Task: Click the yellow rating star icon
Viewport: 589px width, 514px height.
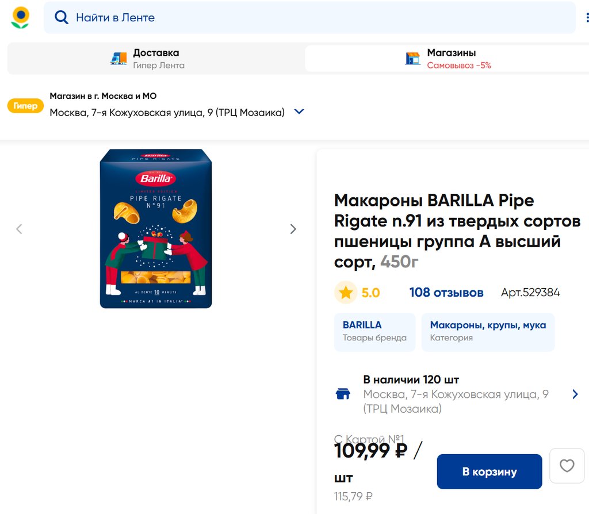Action: (346, 293)
